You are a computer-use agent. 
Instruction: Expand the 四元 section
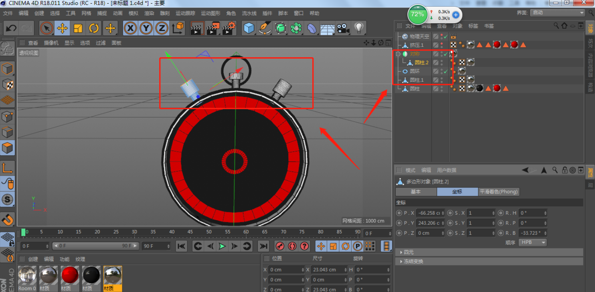[x=489, y=252]
